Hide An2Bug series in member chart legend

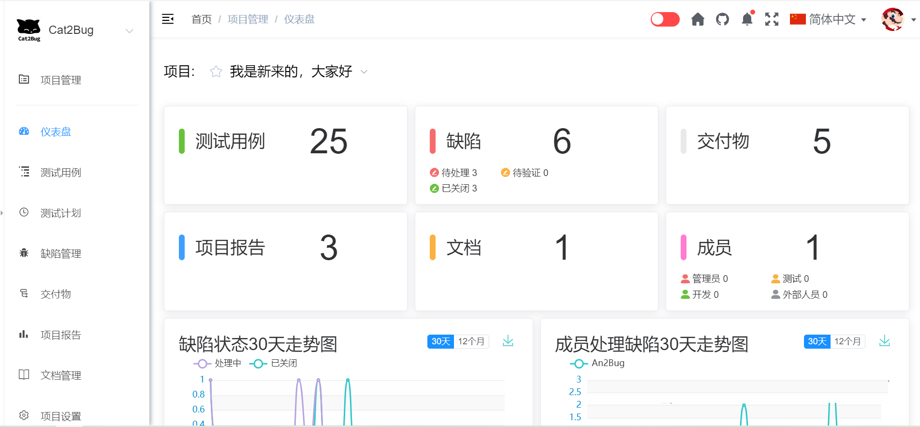click(598, 363)
